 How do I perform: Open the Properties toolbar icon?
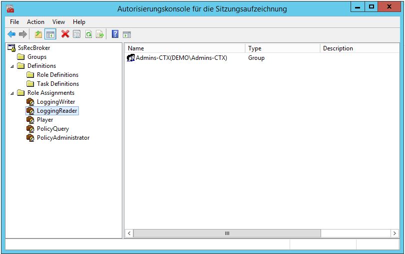point(77,34)
